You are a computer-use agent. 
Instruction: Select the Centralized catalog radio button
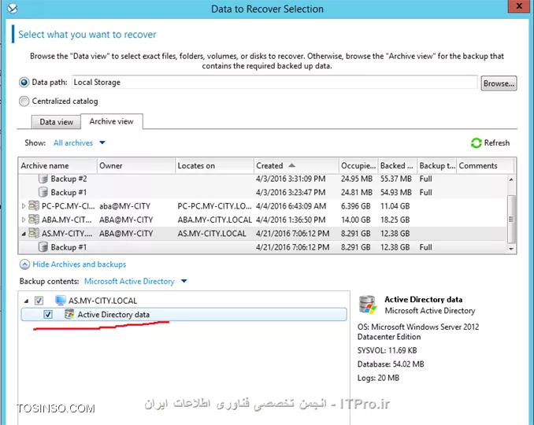[x=24, y=101]
